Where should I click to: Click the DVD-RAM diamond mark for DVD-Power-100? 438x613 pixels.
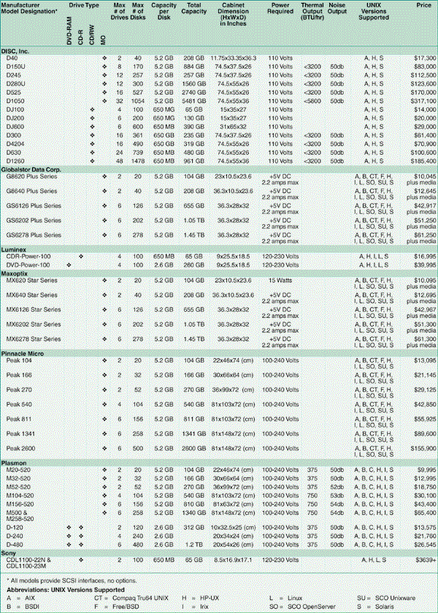coord(69,265)
